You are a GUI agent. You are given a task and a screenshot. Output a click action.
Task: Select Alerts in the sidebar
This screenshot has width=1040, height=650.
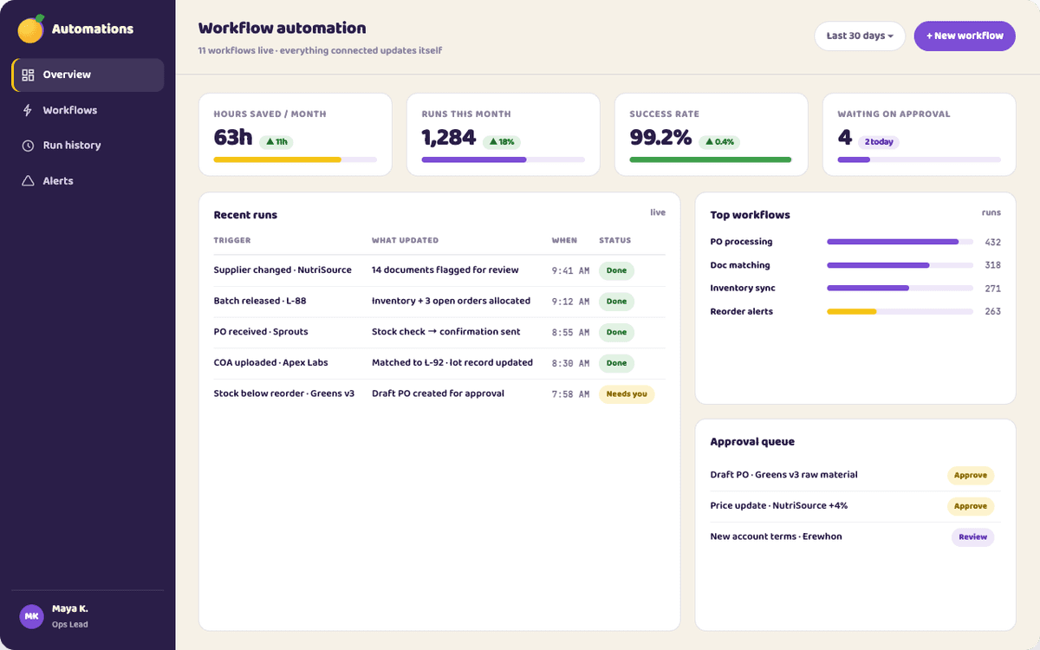tap(88, 181)
